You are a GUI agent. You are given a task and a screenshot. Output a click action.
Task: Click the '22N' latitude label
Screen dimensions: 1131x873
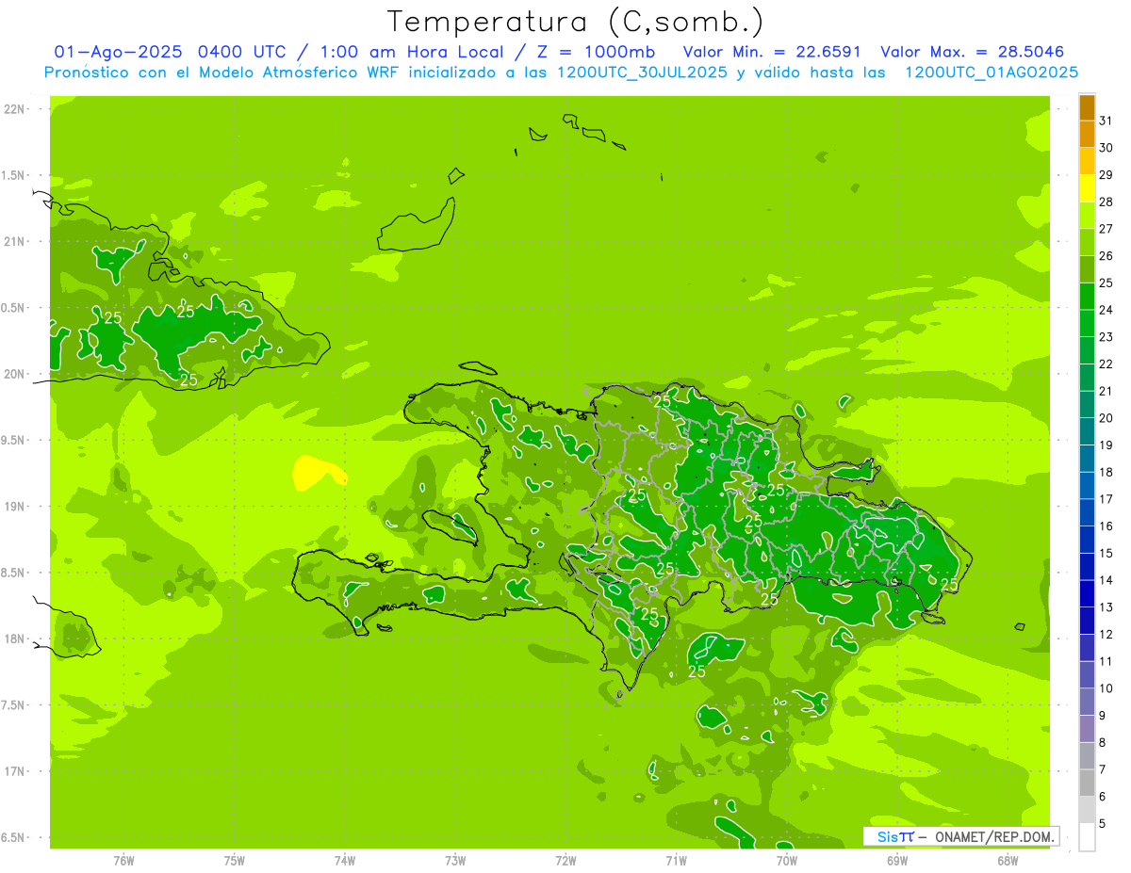13,108
